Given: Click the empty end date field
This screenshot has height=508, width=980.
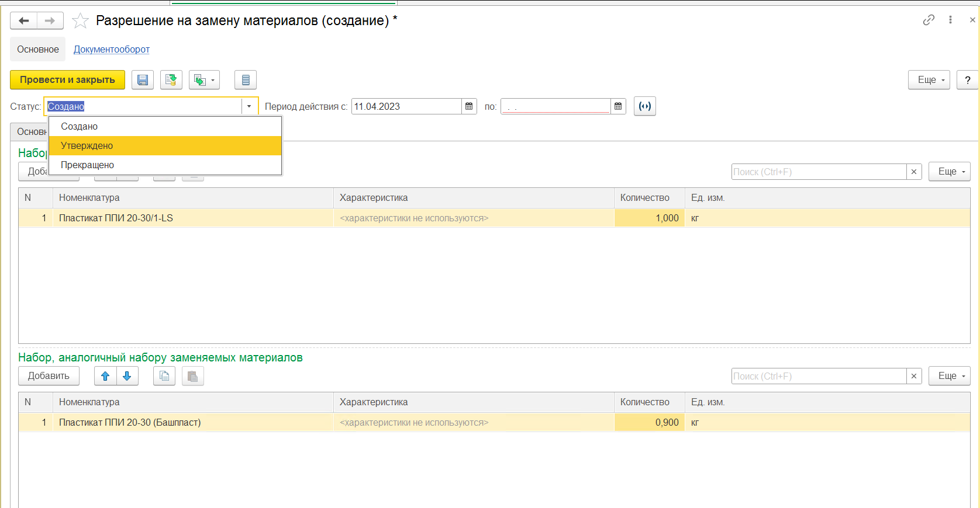Looking at the screenshot, I should pyautogui.click(x=555, y=106).
